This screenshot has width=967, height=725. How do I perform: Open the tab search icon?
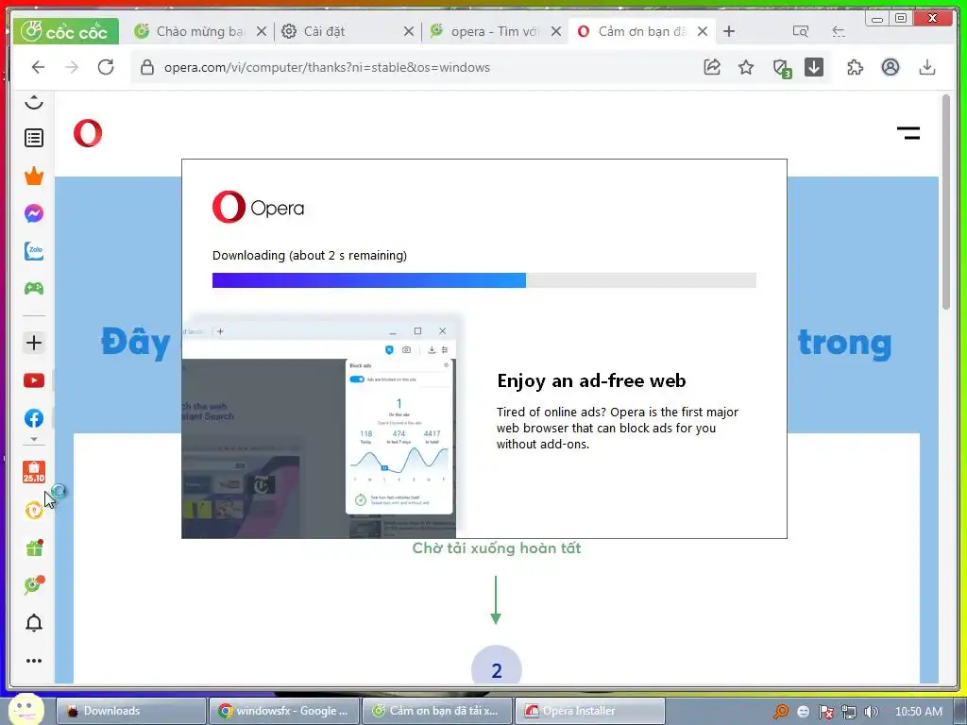pyautogui.click(x=800, y=31)
